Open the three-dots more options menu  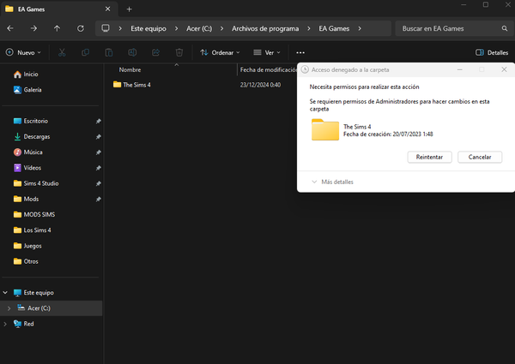point(300,52)
